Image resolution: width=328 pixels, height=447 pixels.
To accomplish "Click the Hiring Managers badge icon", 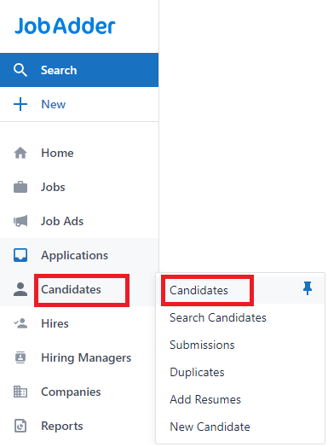I will pyautogui.click(x=20, y=357).
